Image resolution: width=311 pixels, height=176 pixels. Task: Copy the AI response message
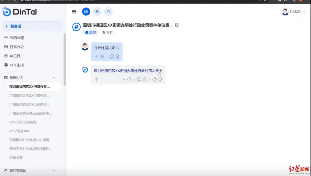point(139,79)
